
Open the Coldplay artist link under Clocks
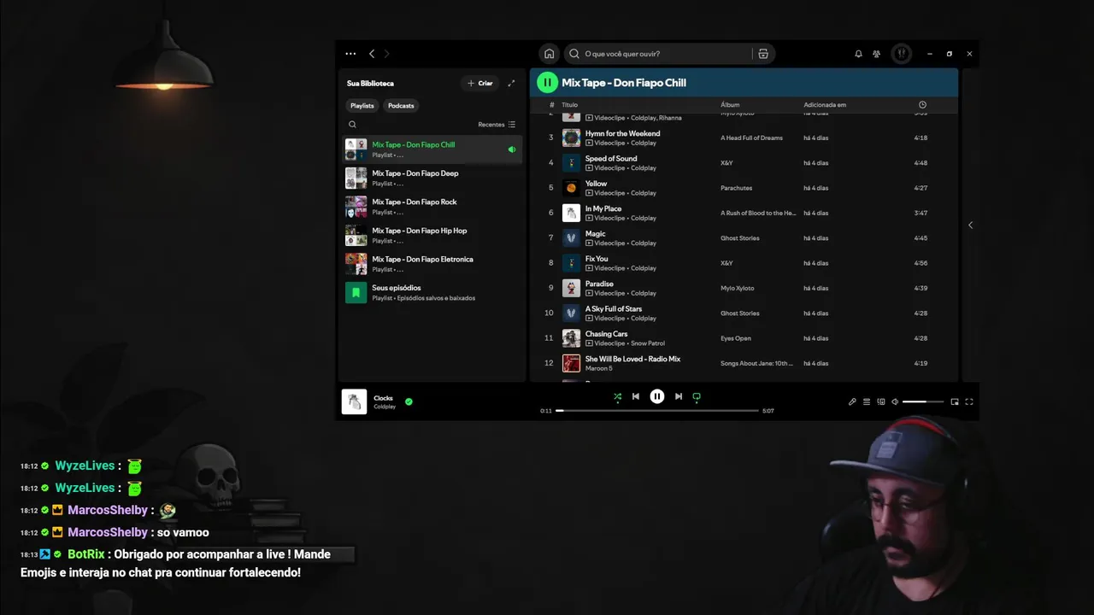[385, 407]
